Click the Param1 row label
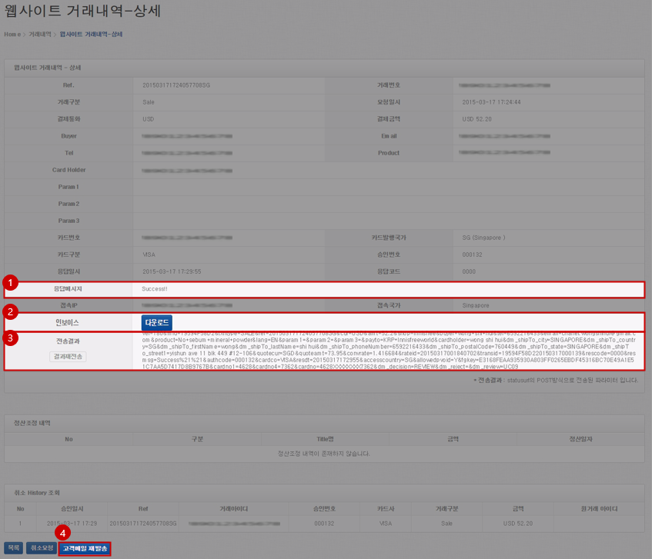This screenshot has width=652, height=559. (69, 187)
